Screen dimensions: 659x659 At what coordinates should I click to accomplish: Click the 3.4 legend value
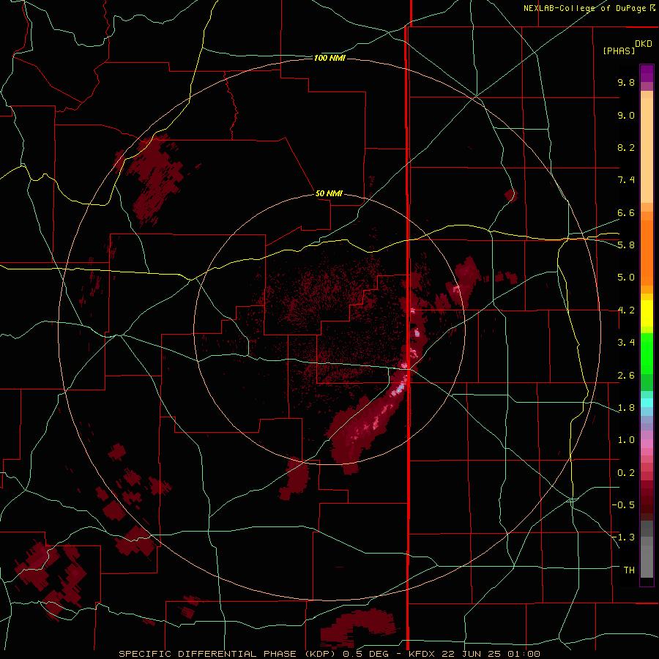tap(626, 343)
